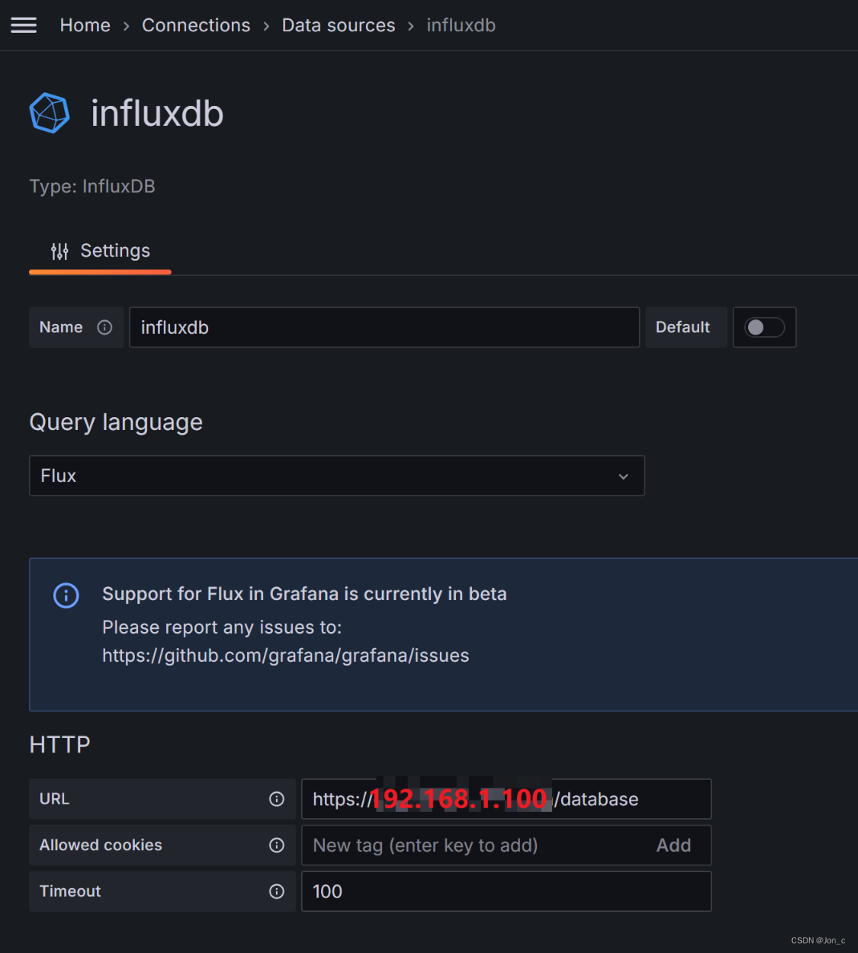Click the influxdb breadcrumb item

pyautogui.click(x=461, y=26)
